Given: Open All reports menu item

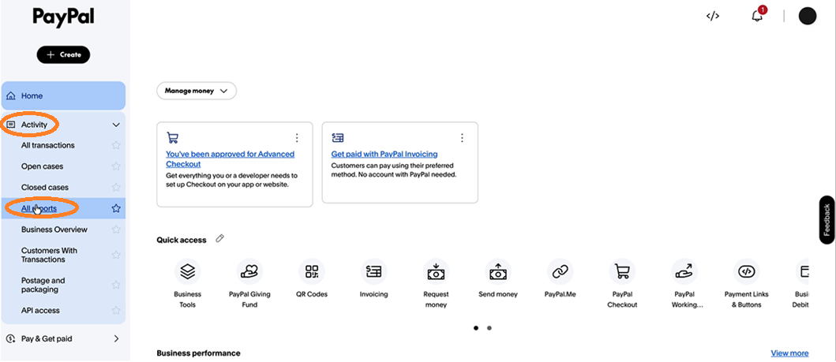Looking at the screenshot, I should pyautogui.click(x=39, y=209).
